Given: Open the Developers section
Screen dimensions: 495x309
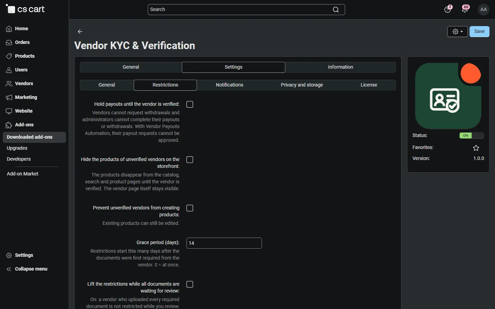Looking at the screenshot, I should [19, 159].
